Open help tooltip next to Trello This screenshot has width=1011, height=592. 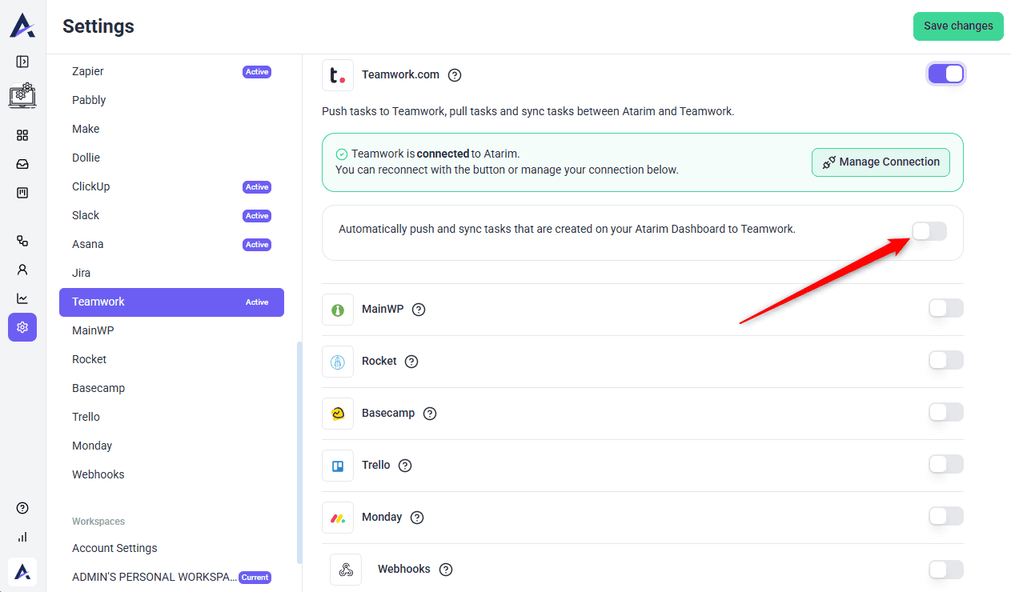[405, 466]
